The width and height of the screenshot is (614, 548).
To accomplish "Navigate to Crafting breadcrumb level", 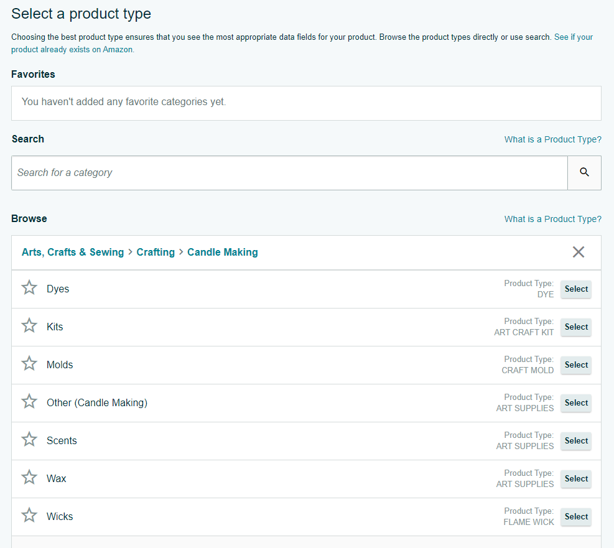I will pyautogui.click(x=156, y=252).
